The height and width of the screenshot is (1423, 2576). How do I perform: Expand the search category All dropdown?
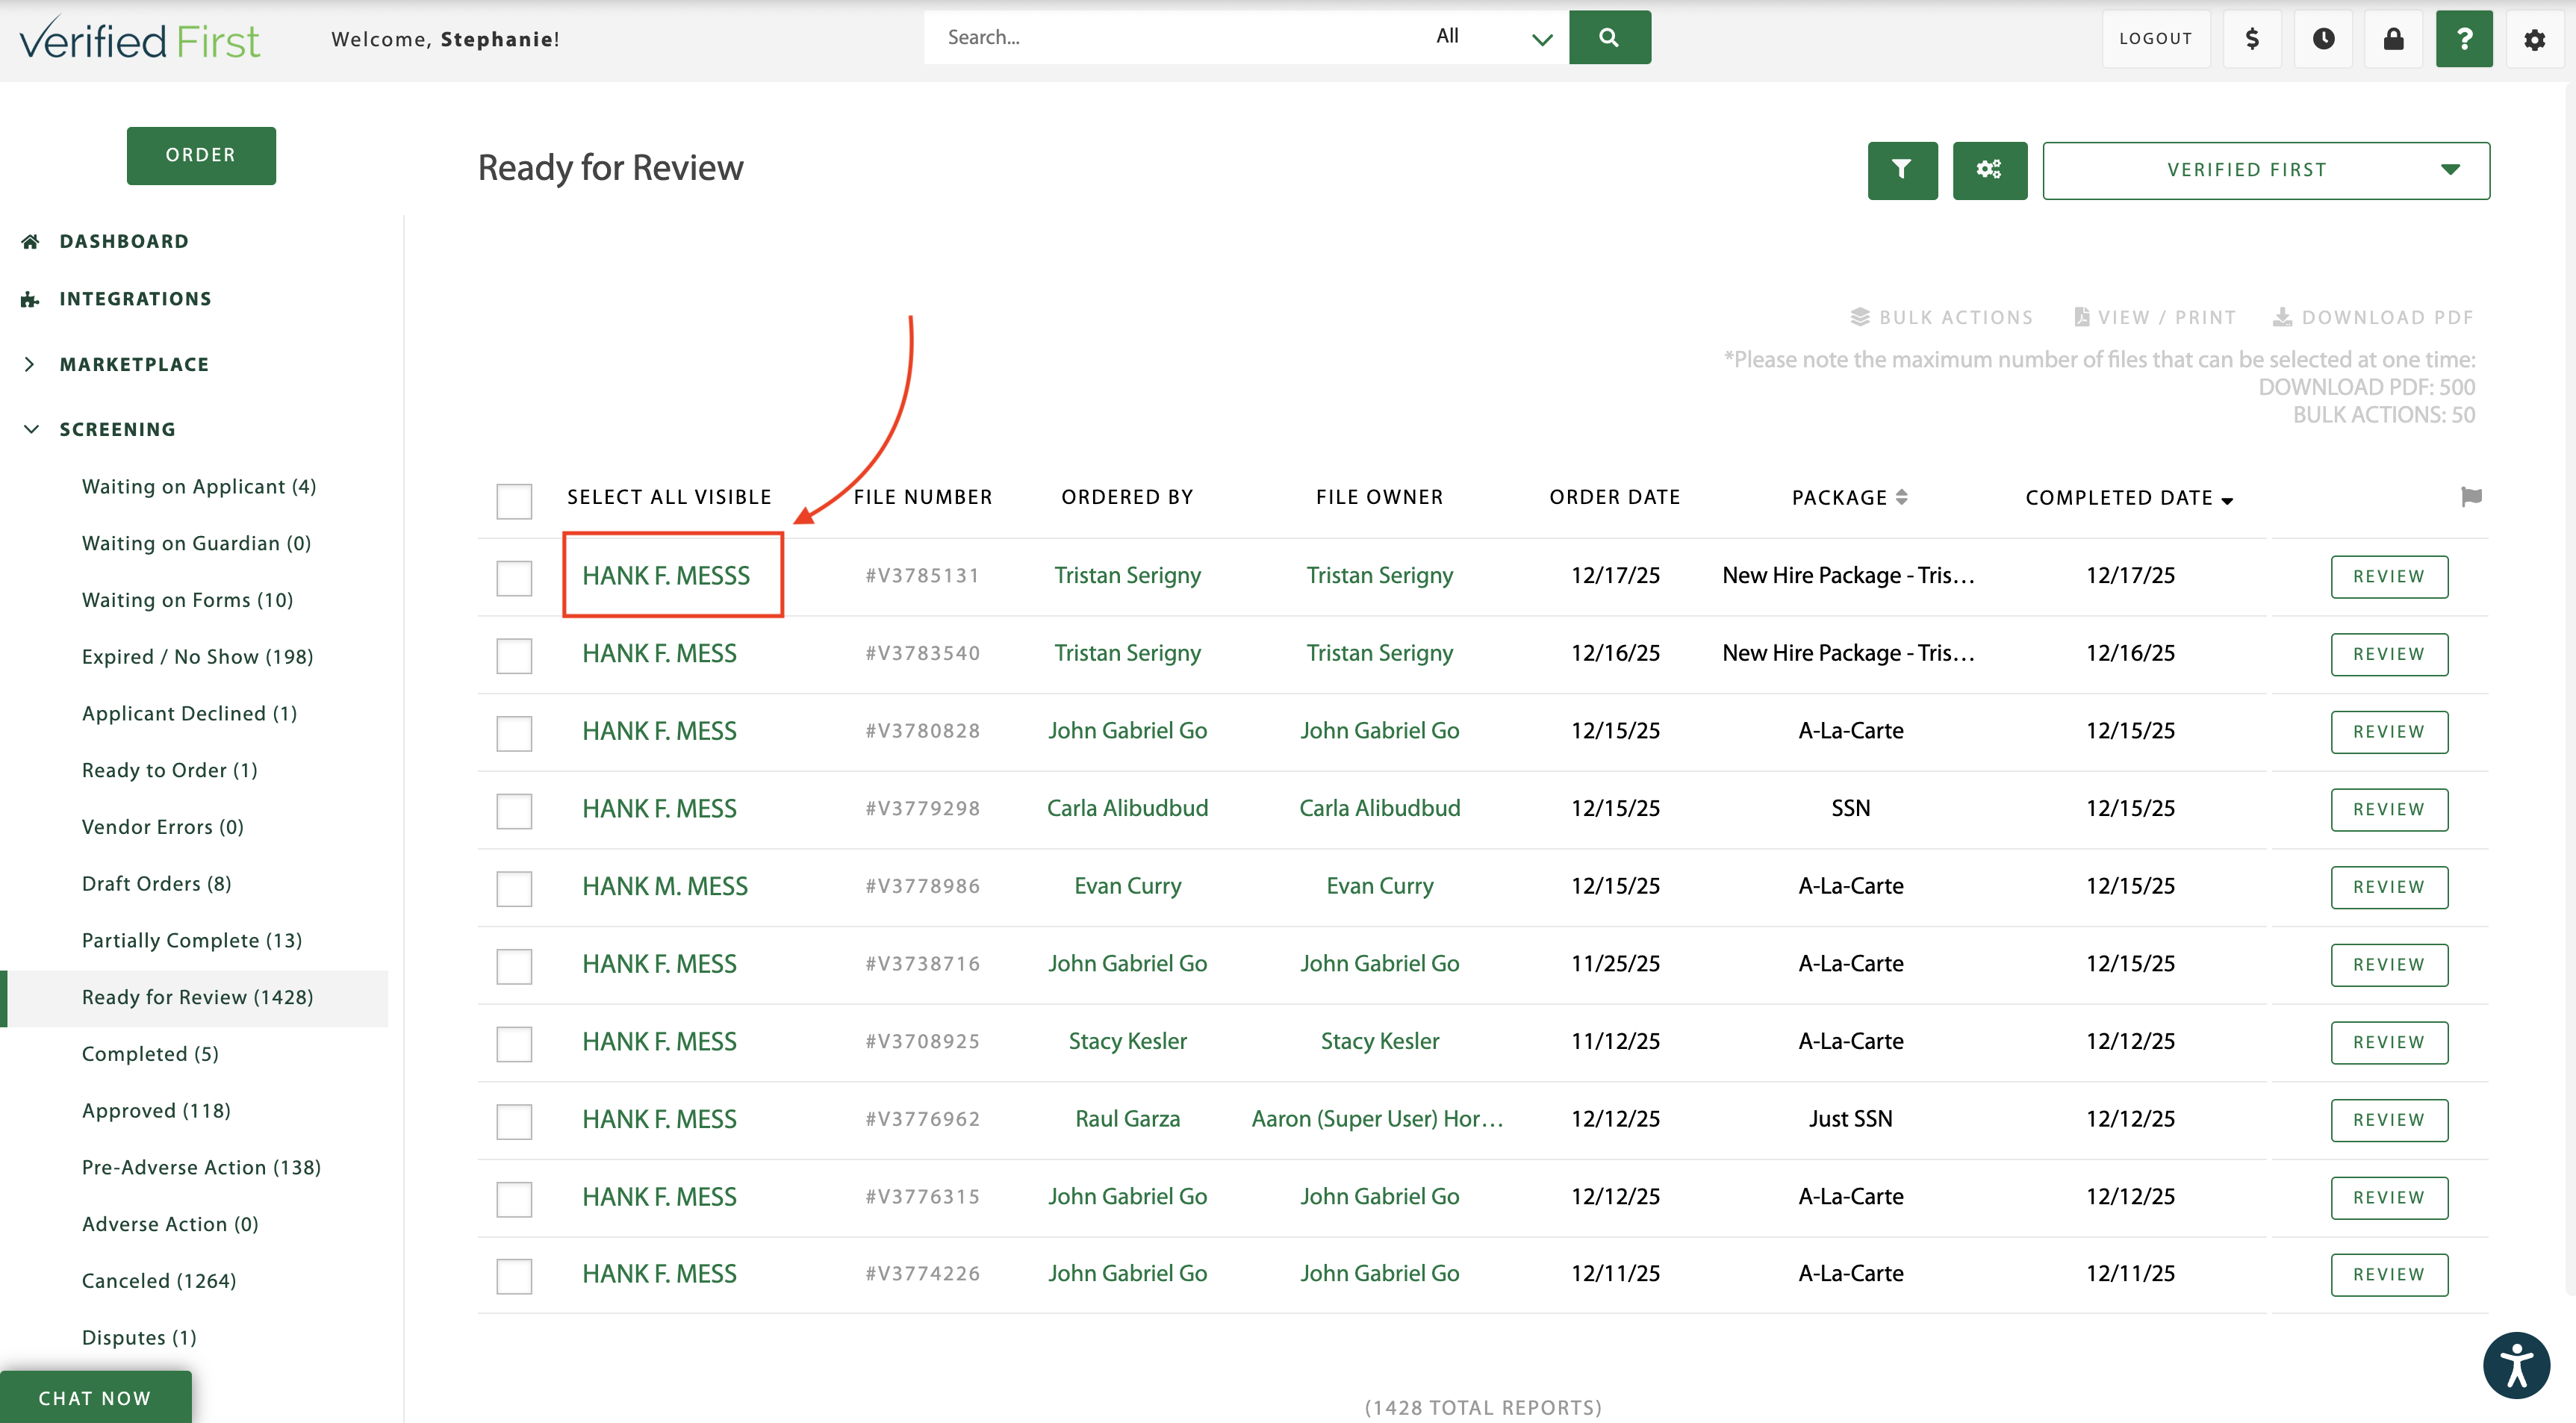point(1493,37)
